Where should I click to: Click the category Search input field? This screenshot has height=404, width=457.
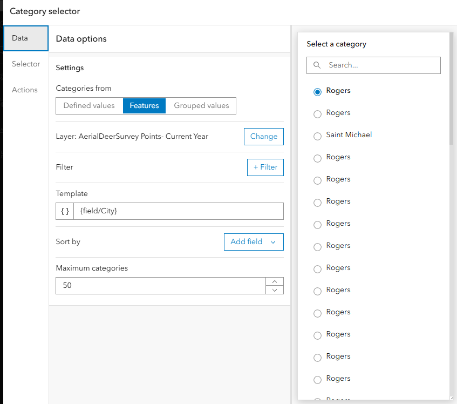click(x=380, y=65)
